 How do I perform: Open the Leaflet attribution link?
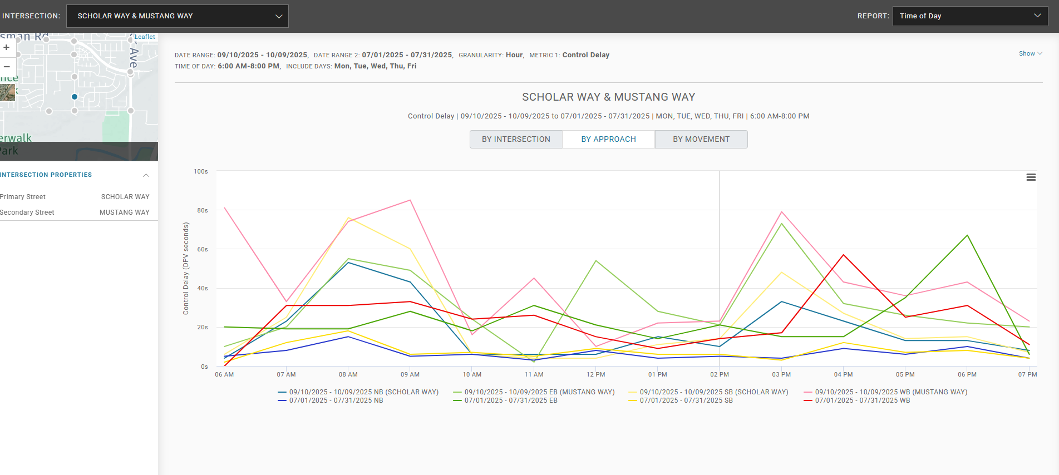145,37
